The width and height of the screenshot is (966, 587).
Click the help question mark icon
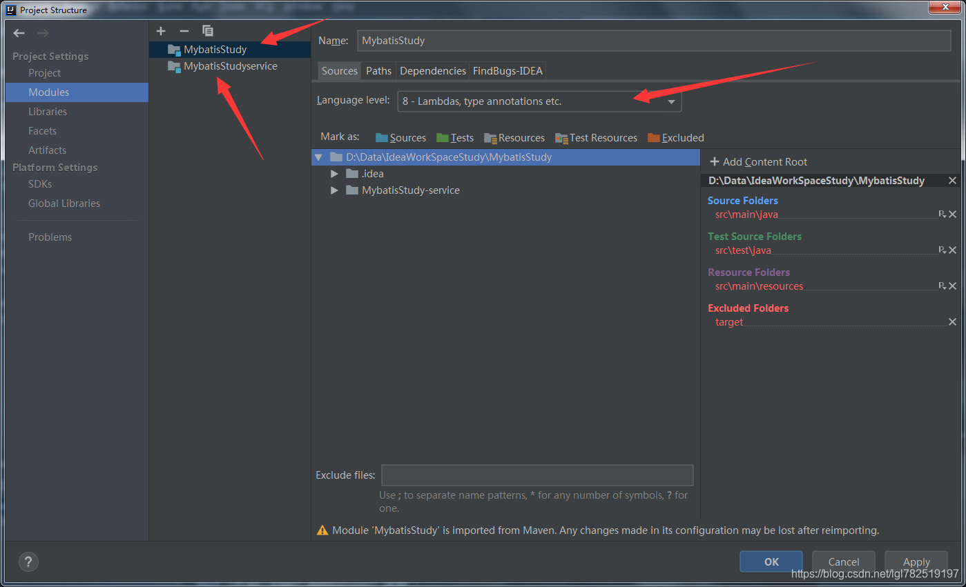pos(28,561)
